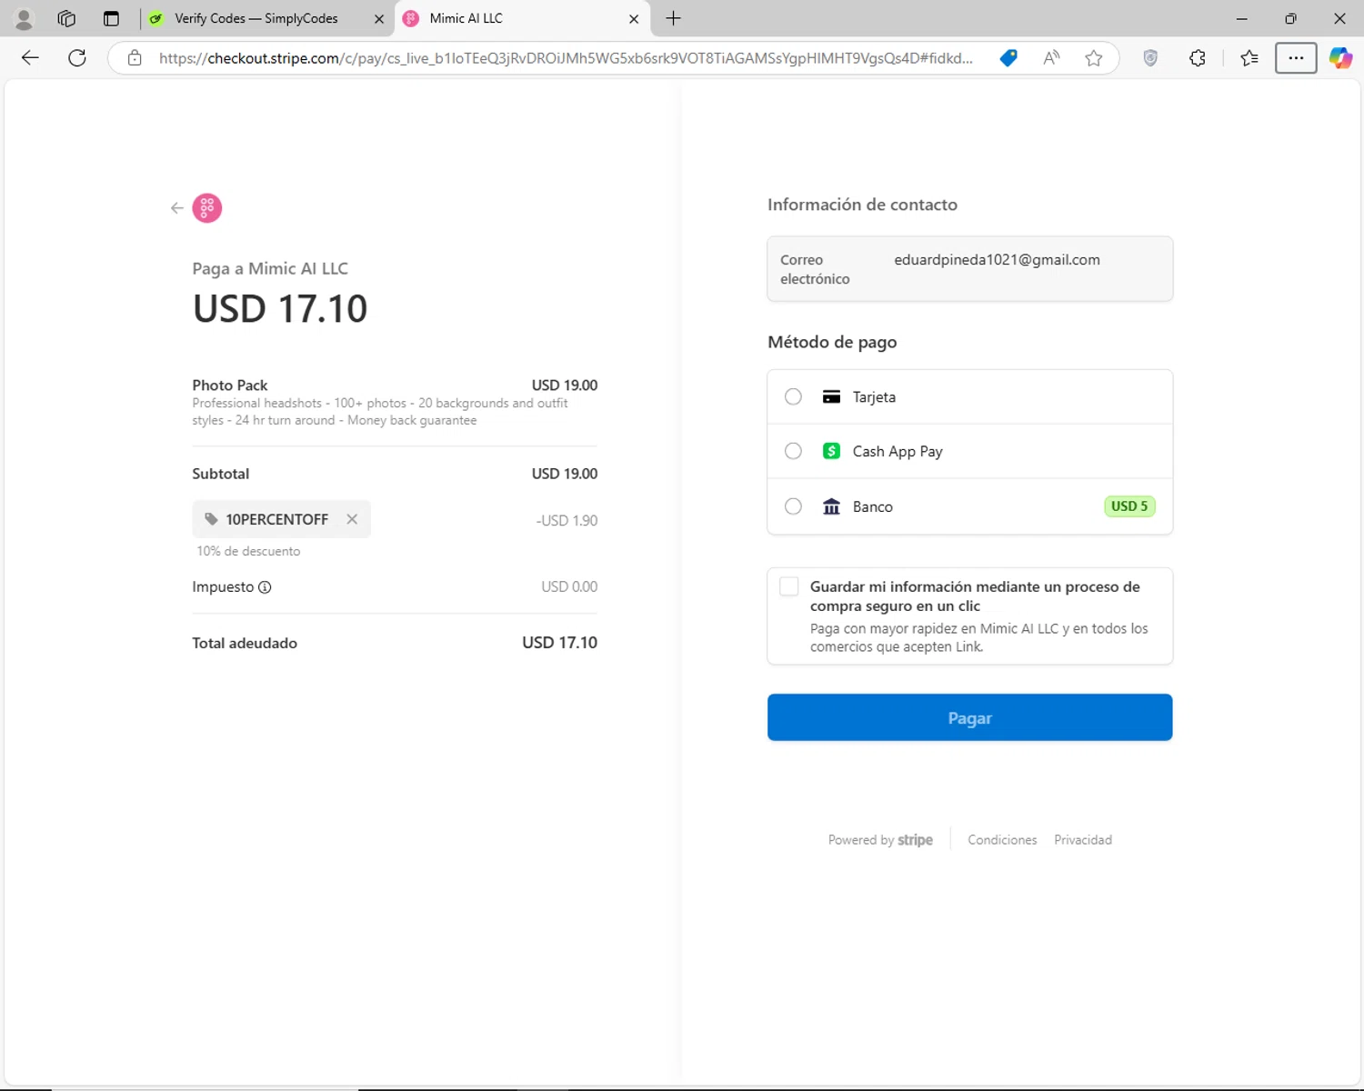Go back using the arrow beside Mimic logo

(177, 208)
